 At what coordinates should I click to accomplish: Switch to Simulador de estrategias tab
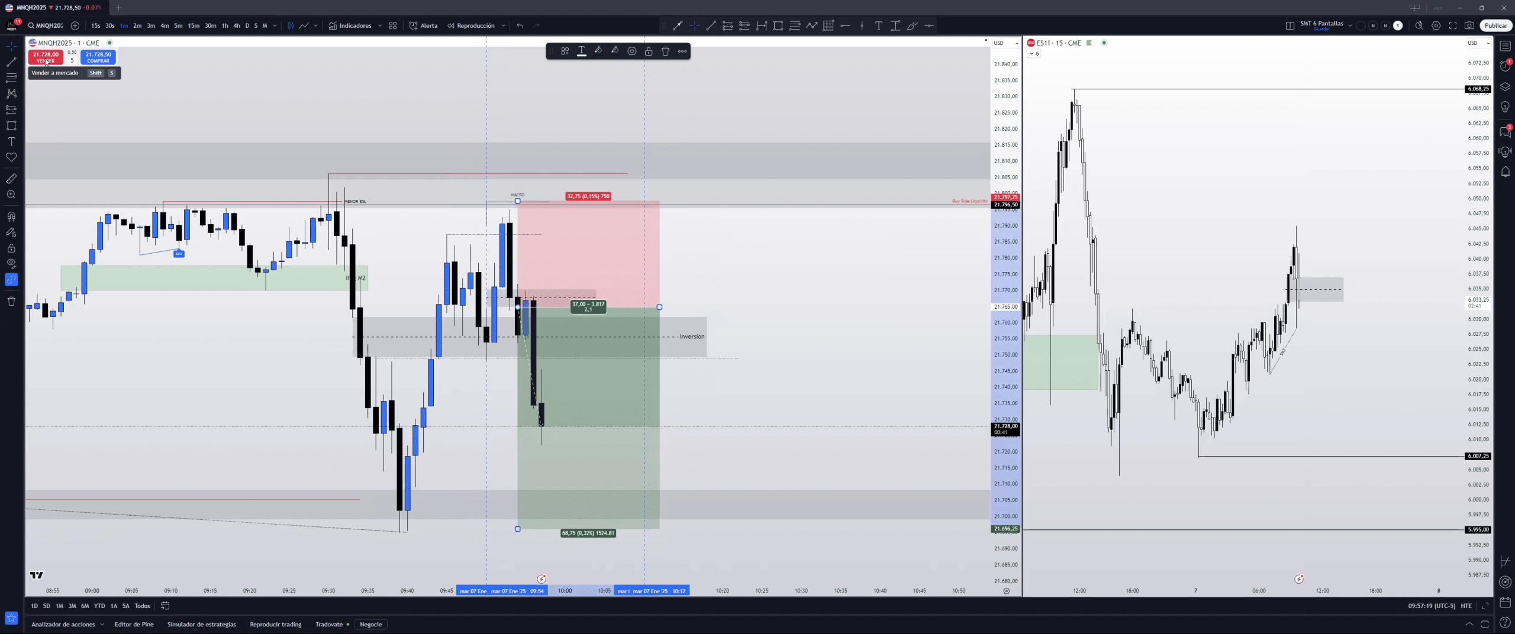(x=201, y=624)
